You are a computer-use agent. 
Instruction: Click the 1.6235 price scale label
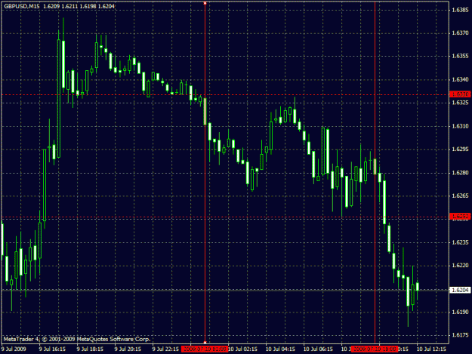click(x=460, y=242)
